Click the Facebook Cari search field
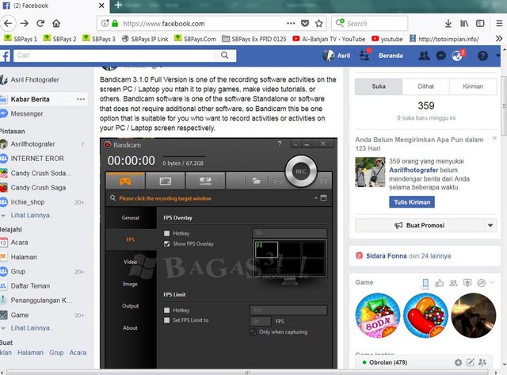 pyautogui.click(x=114, y=55)
